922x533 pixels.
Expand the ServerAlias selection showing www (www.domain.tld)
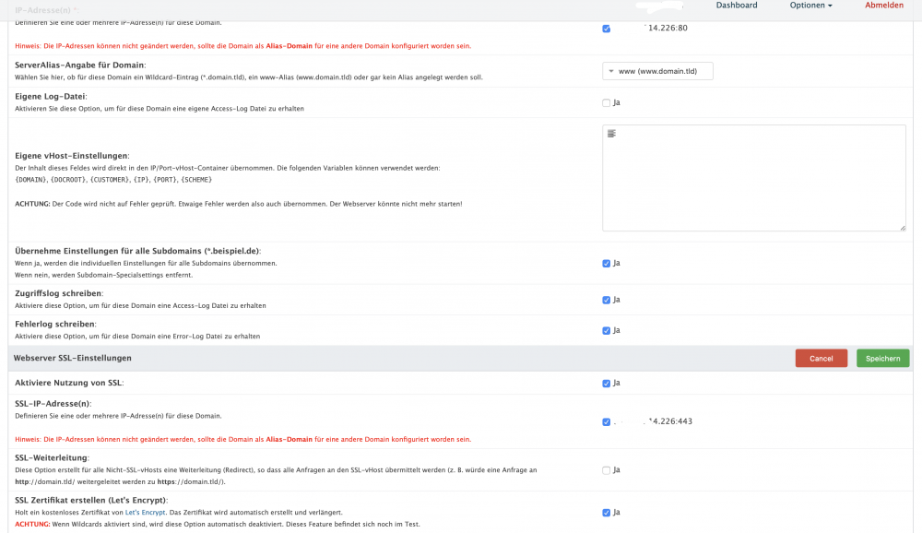click(x=656, y=70)
